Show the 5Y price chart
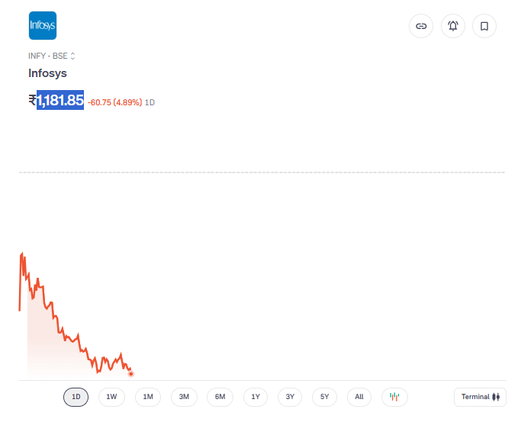Viewport: 521px width, 422px height. pos(324,397)
